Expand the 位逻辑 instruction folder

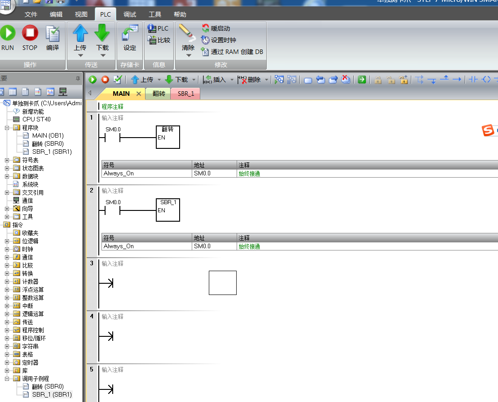(7, 241)
